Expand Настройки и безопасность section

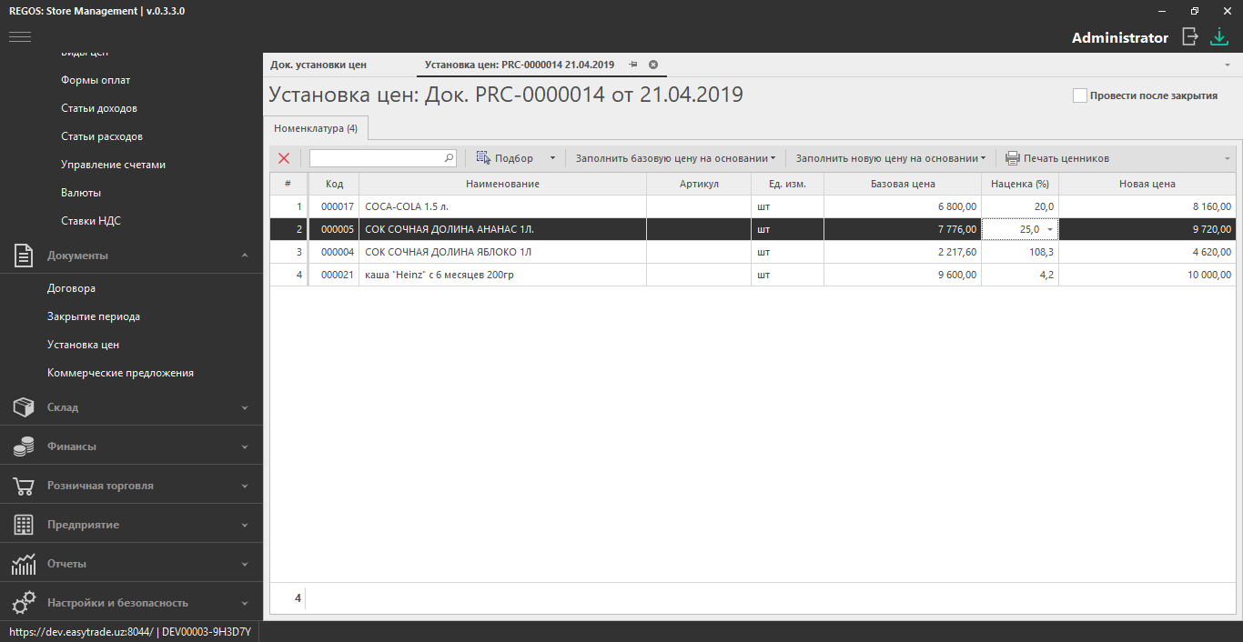tap(245, 604)
